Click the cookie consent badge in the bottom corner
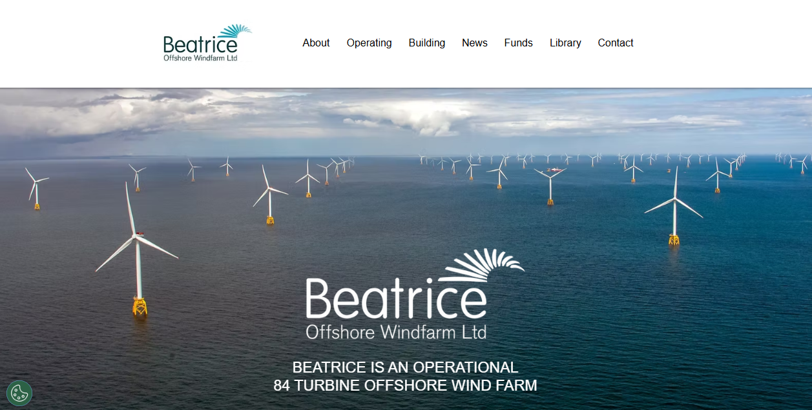 (x=19, y=392)
